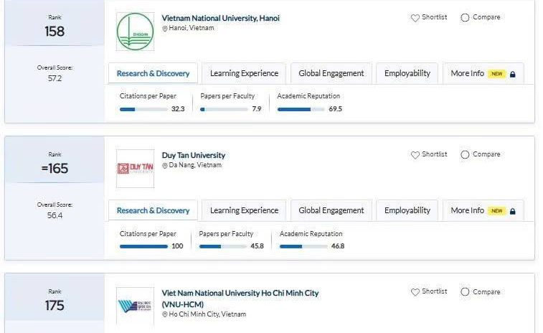Open Research & Discovery tab for Hanoi university

(x=153, y=73)
